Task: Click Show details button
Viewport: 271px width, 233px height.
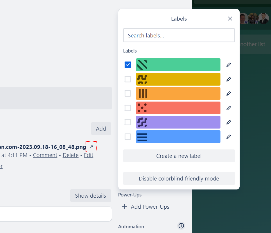Action: 91,196
